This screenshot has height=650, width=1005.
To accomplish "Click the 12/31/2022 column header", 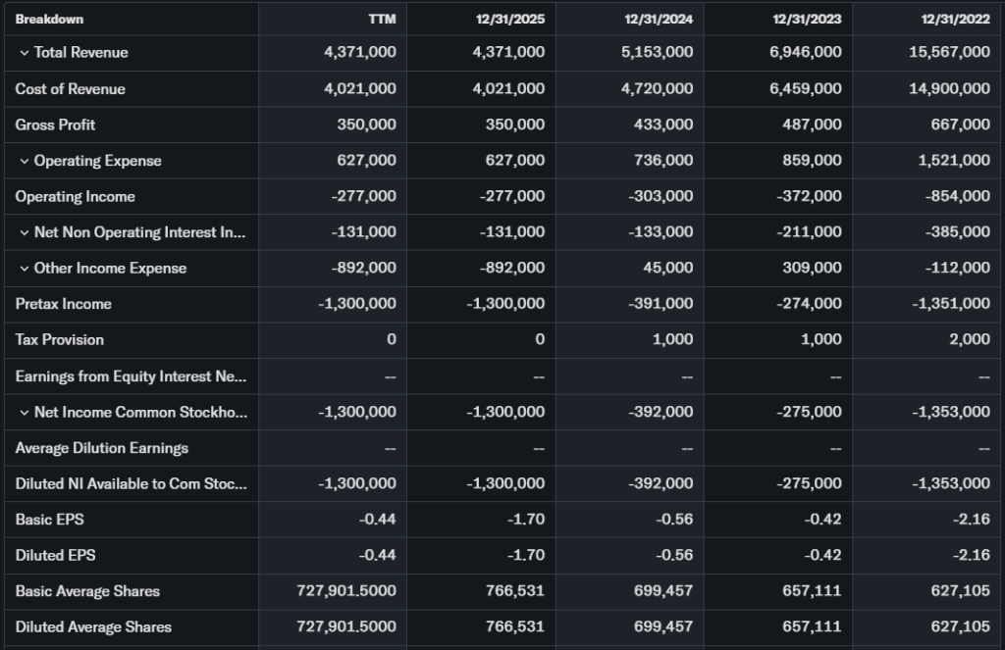I will coord(955,20).
